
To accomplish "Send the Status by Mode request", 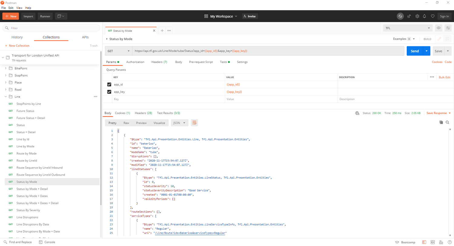I will pyautogui.click(x=414, y=51).
